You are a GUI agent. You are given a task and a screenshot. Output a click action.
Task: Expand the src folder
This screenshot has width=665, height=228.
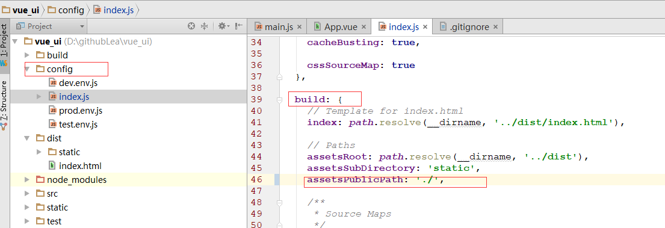[x=26, y=194]
